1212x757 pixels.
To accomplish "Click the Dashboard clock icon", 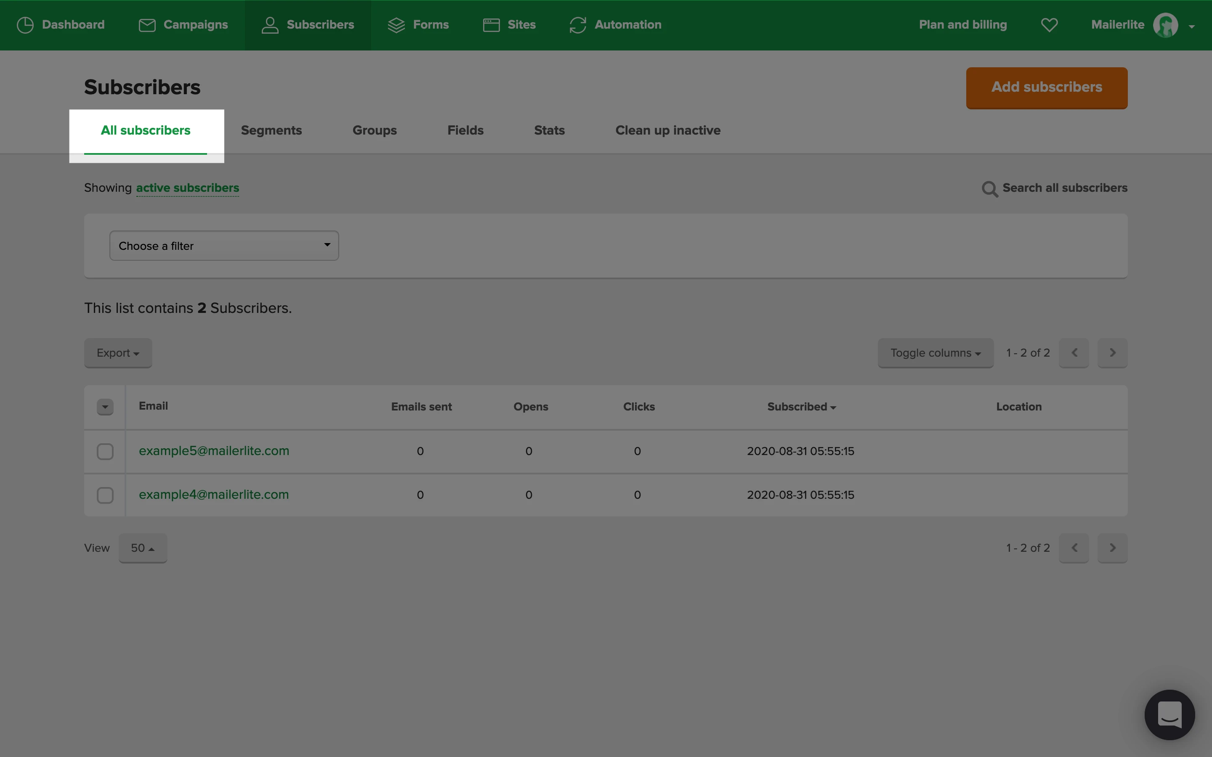I will (x=25, y=25).
